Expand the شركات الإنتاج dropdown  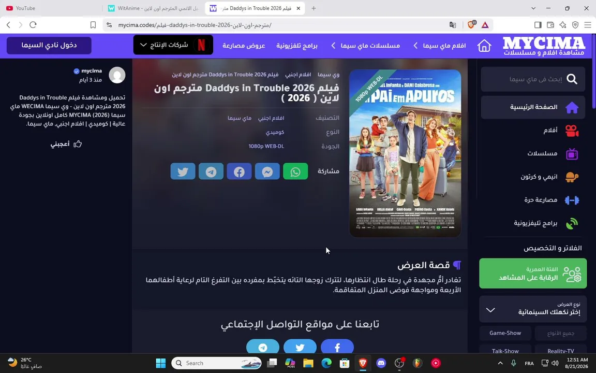[173, 45]
